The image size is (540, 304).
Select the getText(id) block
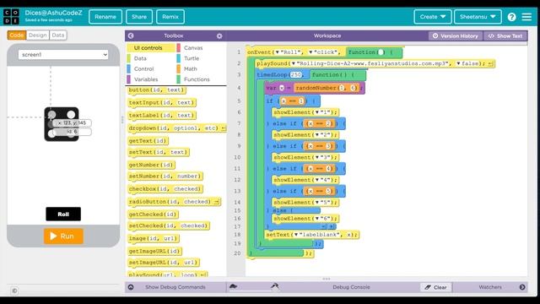[148, 141]
